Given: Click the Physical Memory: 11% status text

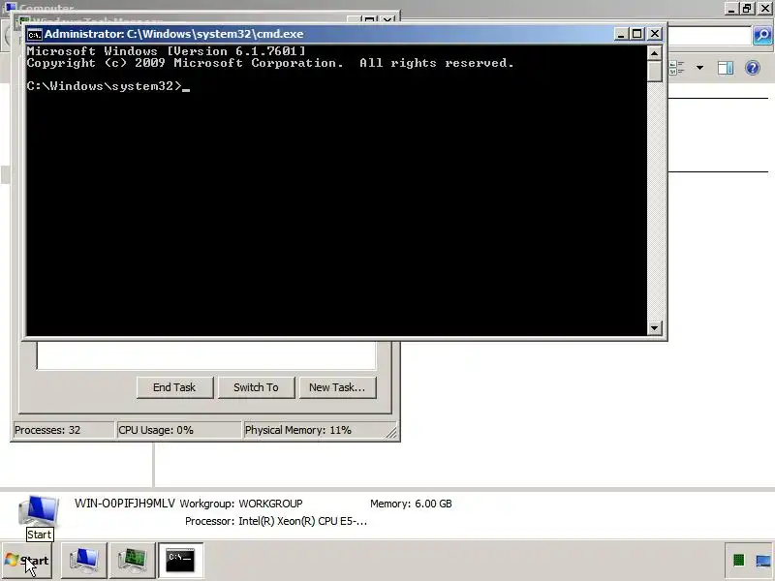Looking at the screenshot, I should click(298, 430).
